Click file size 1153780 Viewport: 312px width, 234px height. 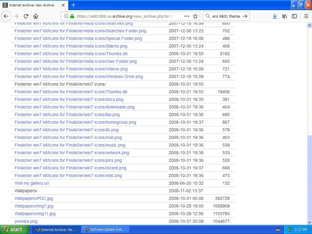pos(221,214)
